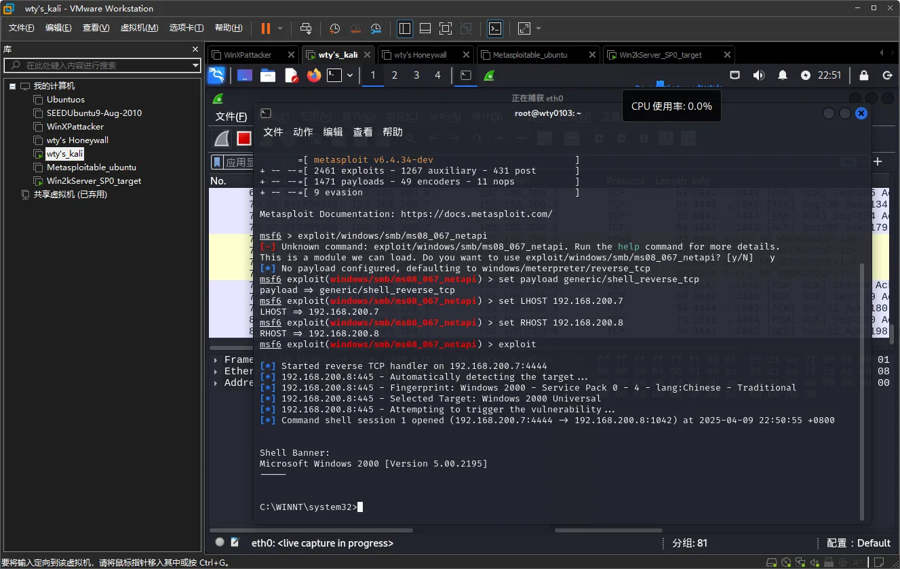Open the dropdown beside the stretch display icon
This screenshot has width=900, height=569.
coord(539,28)
